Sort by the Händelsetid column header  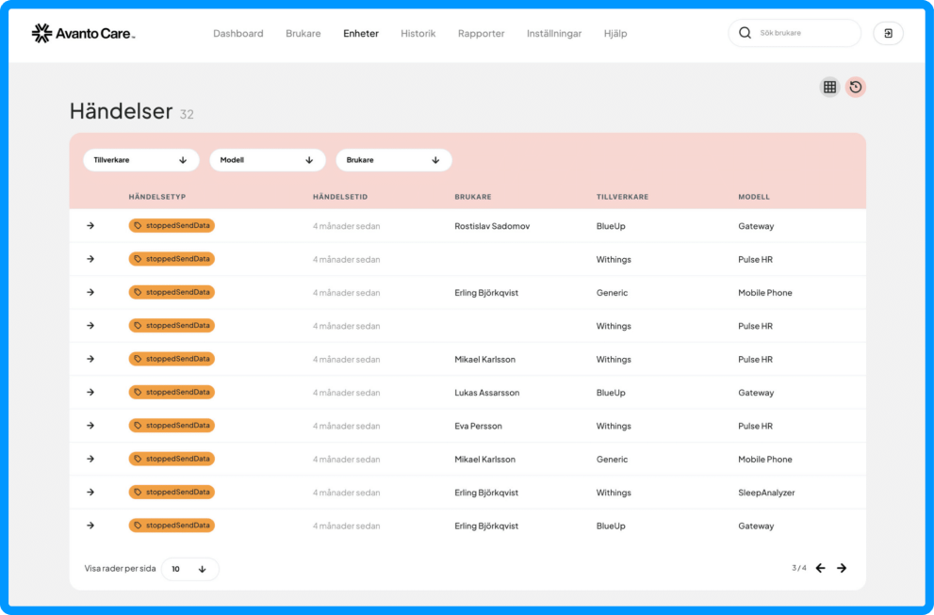coord(340,197)
